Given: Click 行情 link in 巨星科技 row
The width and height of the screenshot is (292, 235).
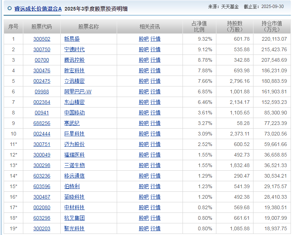Looking at the screenshot, I should pos(155,134).
